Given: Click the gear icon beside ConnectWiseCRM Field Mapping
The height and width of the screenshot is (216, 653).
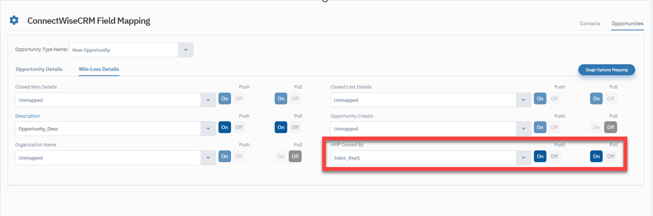Looking at the screenshot, I should coord(14,20).
